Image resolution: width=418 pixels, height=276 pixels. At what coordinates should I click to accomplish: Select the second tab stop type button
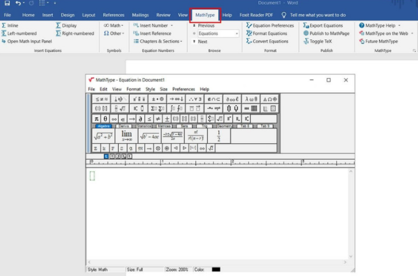[112, 156]
